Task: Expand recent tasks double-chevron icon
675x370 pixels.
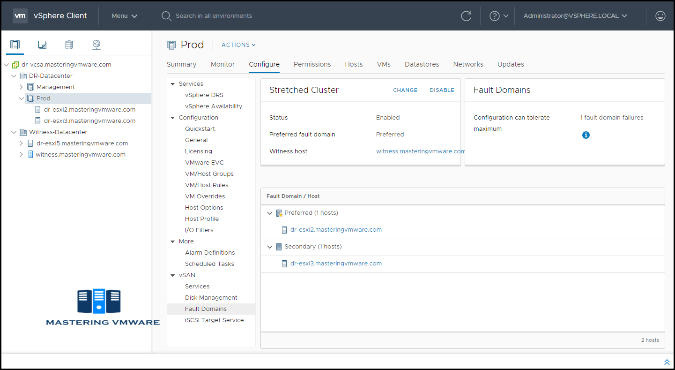Action: (x=667, y=362)
